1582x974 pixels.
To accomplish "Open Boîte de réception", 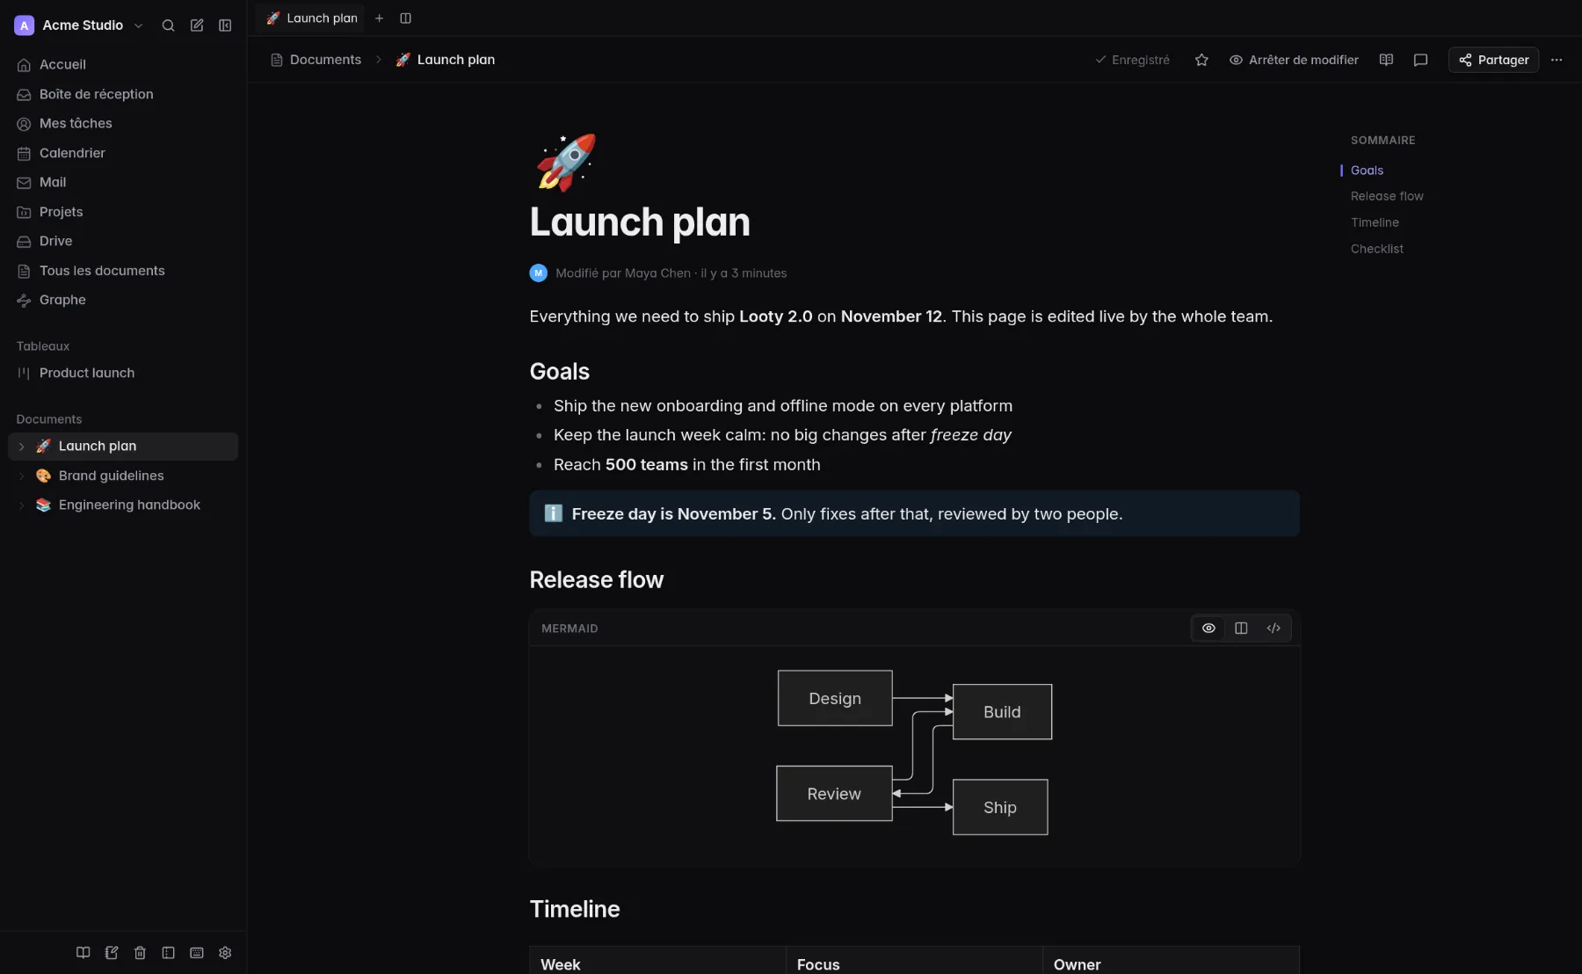I will (x=123, y=94).
